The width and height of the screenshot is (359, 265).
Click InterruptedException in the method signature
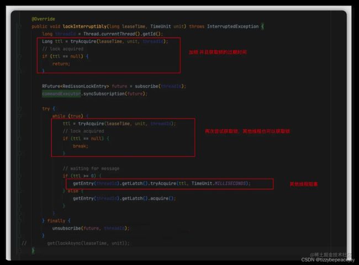click(233, 26)
